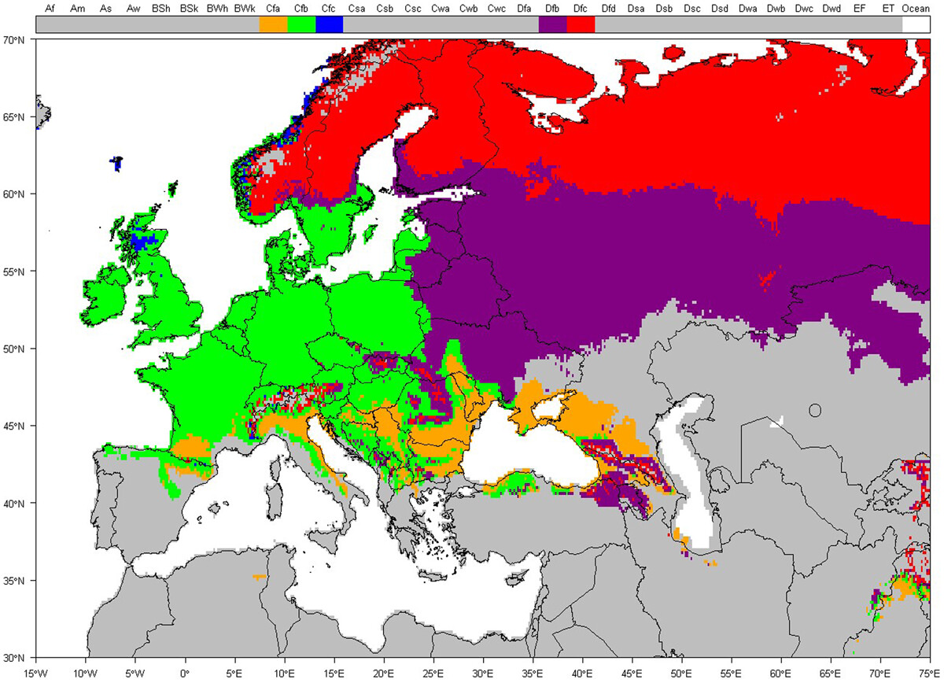Click the red Dfc legend swatch
The image size is (944, 683).
(x=581, y=24)
